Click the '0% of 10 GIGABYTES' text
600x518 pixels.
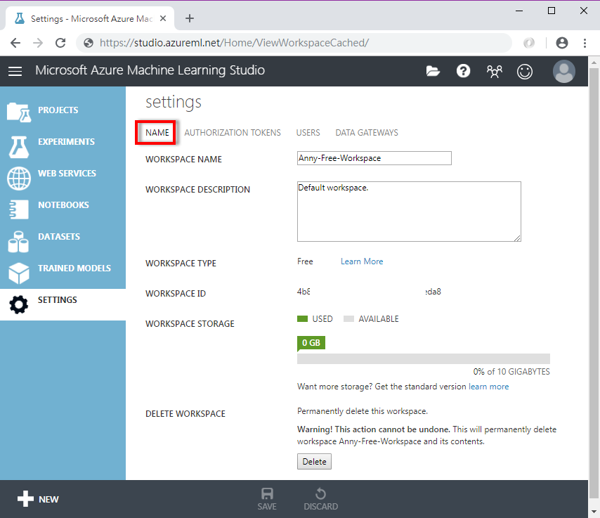coord(511,372)
